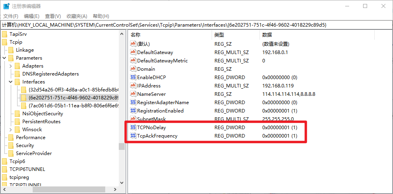Select the SubnetMask value name
Viewport: 393px width, 194px height.
151,119
